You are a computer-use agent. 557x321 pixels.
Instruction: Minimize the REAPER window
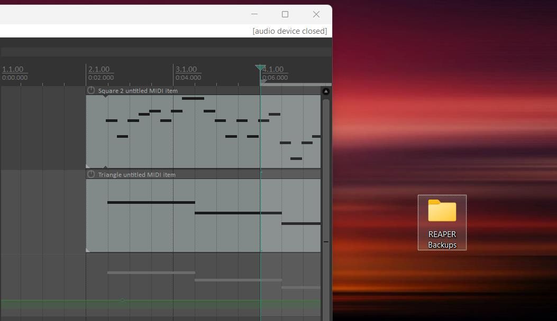254,14
